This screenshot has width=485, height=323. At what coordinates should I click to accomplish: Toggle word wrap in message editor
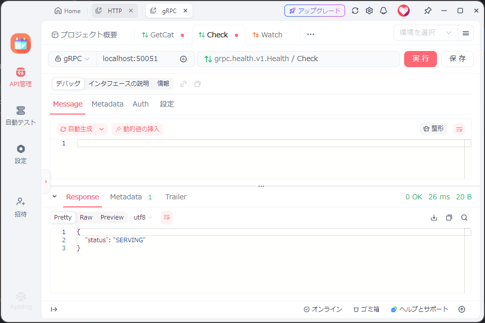(459, 129)
